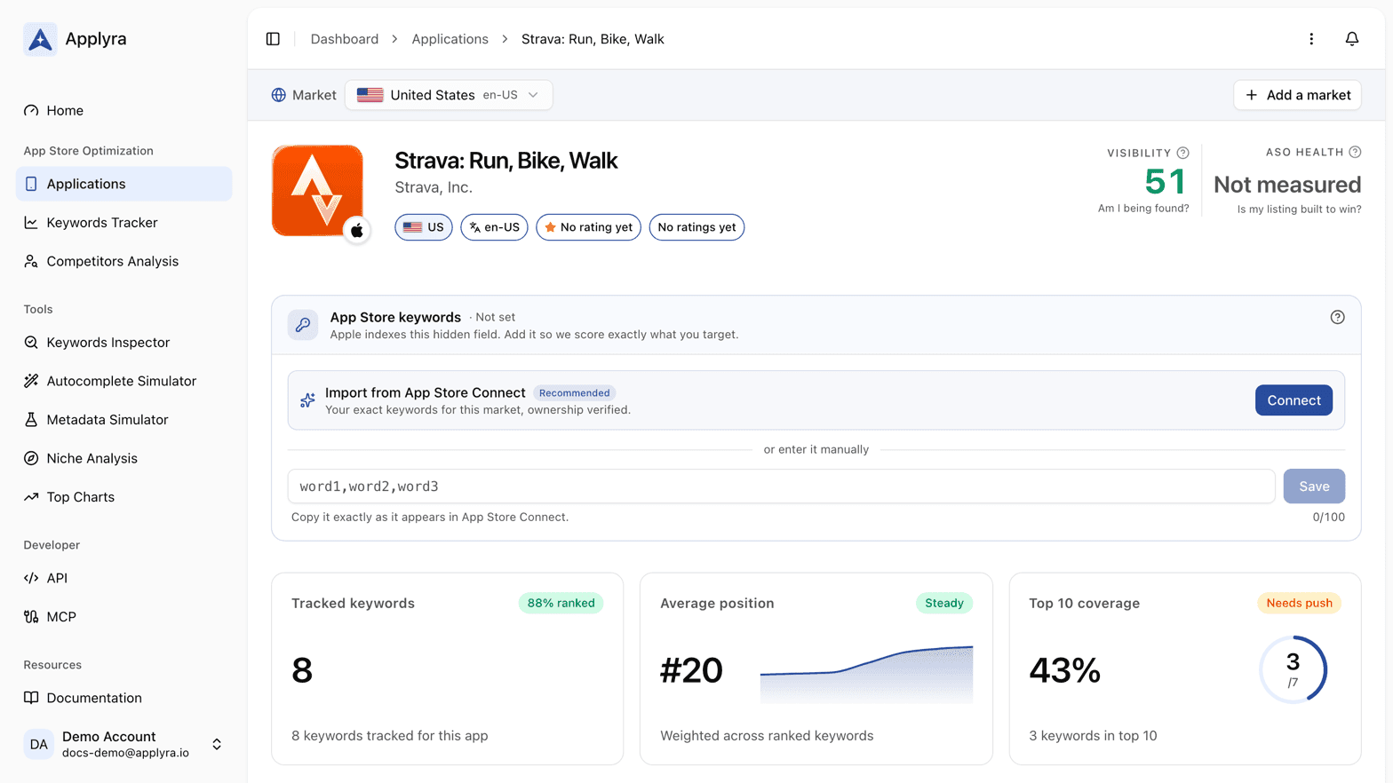The height and width of the screenshot is (783, 1393).
Task: Click the sparkle icon beside Import from App Store Connect
Action: tap(307, 400)
